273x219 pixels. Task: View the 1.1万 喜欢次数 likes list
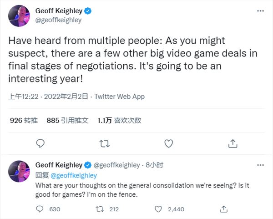(x=119, y=120)
